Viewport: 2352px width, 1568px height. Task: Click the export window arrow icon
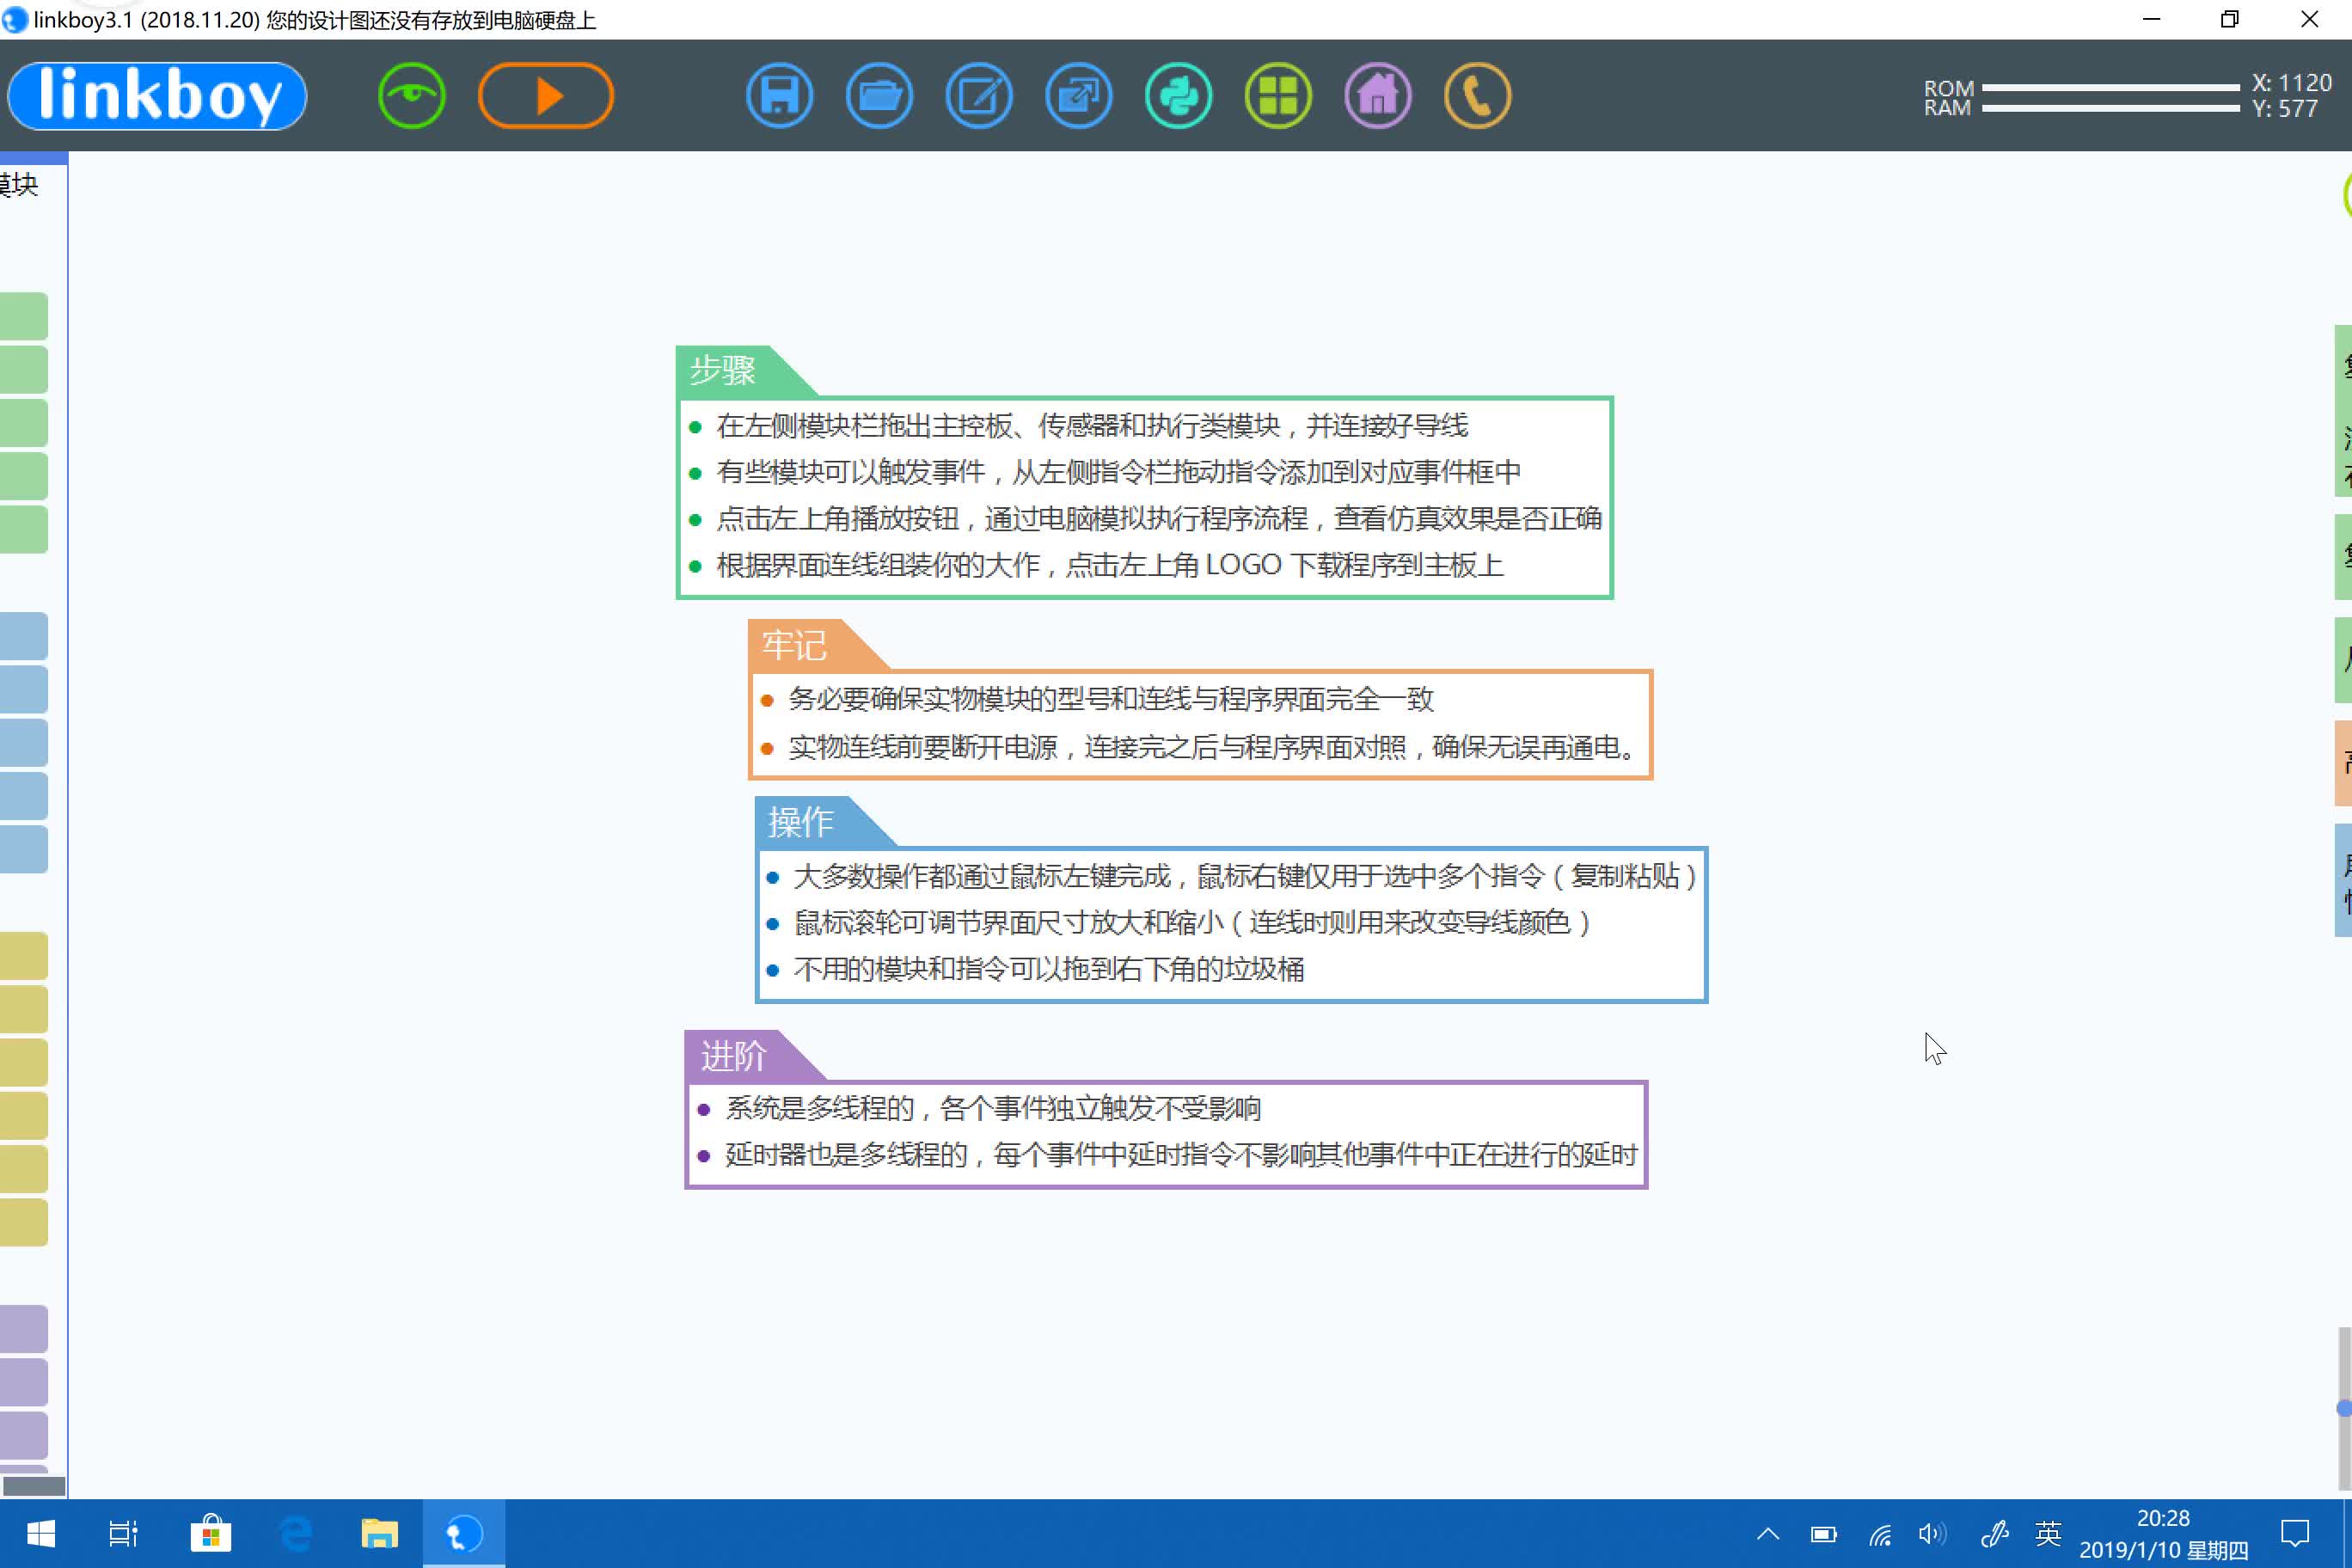(1078, 96)
